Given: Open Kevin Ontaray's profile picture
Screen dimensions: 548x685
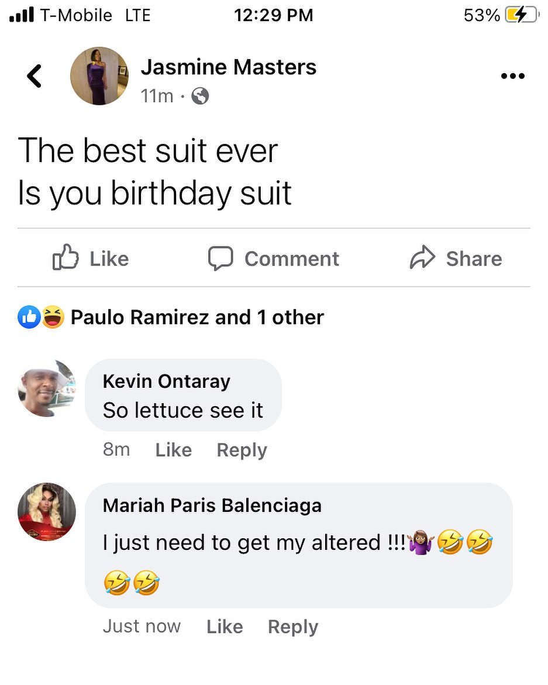Looking at the screenshot, I should tap(47, 388).
